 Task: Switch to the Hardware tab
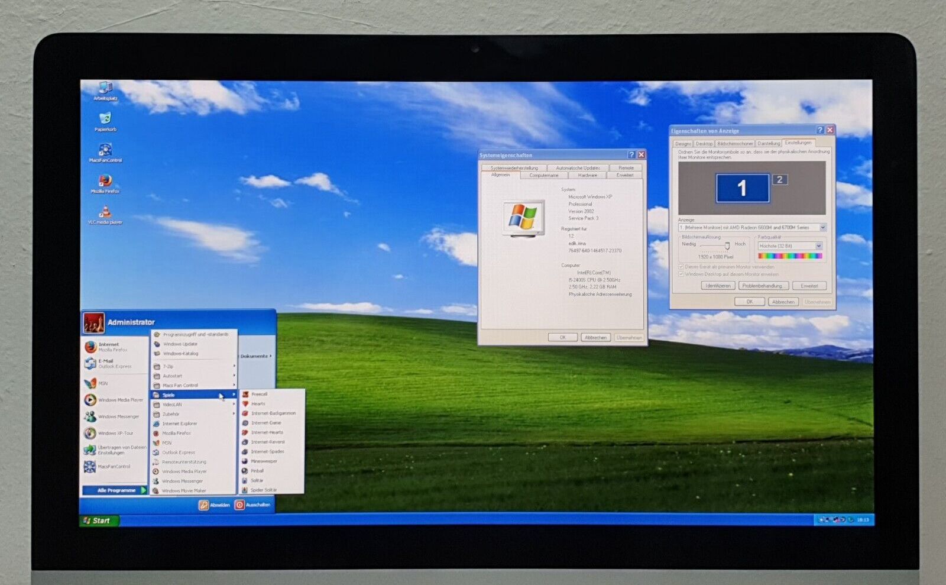coord(587,175)
